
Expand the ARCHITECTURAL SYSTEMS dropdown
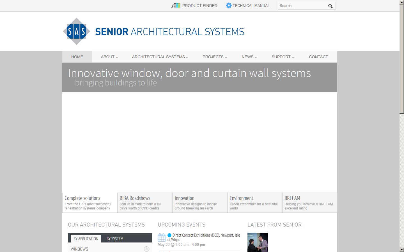159,57
